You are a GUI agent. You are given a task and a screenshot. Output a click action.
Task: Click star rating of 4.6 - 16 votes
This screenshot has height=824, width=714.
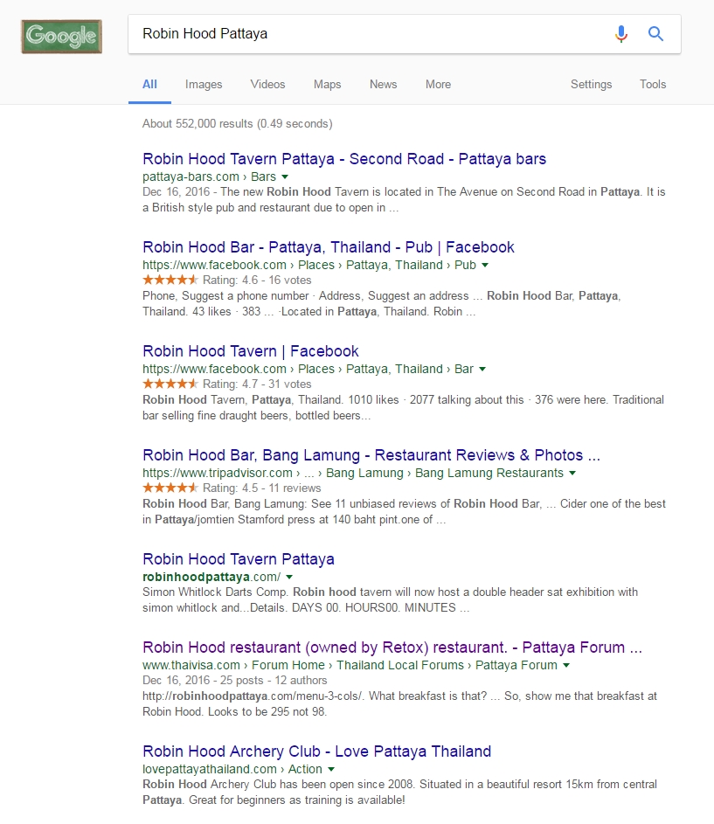(170, 280)
